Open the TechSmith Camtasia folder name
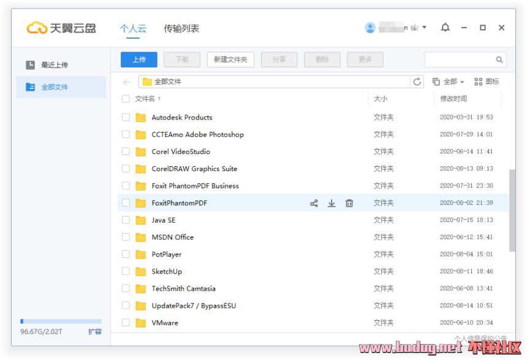 [183, 289]
